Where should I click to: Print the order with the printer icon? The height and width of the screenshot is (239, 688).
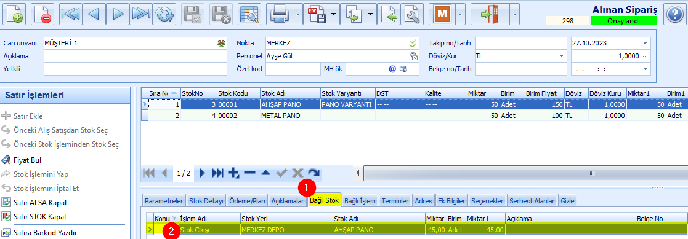(x=280, y=14)
